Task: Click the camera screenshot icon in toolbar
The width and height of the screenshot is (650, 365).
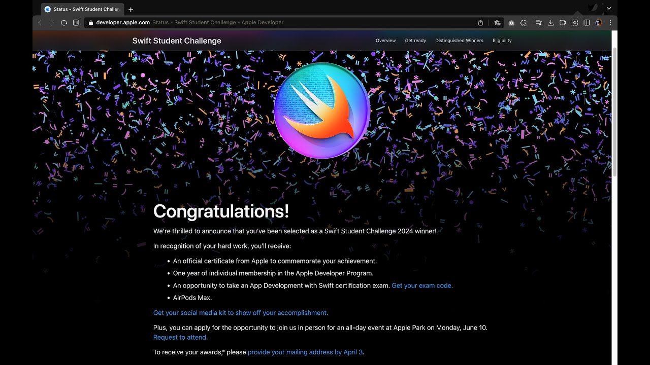Action: 511,23
